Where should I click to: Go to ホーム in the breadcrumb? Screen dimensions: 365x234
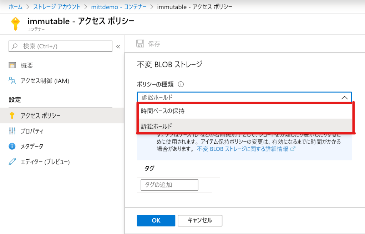(x=15, y=7)
